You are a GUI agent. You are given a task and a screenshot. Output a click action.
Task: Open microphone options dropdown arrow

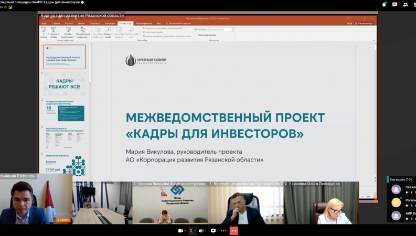pos(195,231)
